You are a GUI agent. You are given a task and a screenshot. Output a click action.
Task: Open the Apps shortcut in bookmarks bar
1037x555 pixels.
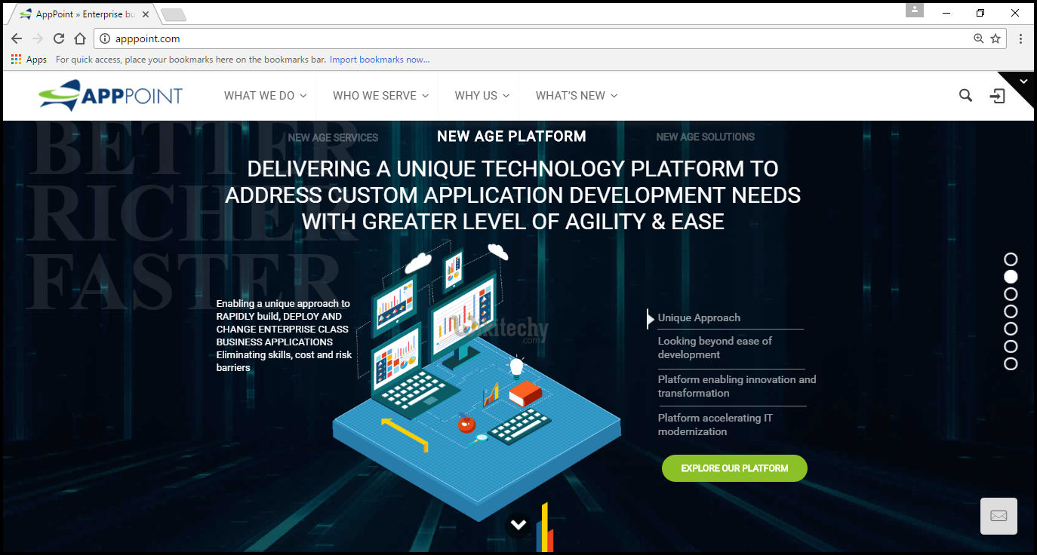click(29, 60)
